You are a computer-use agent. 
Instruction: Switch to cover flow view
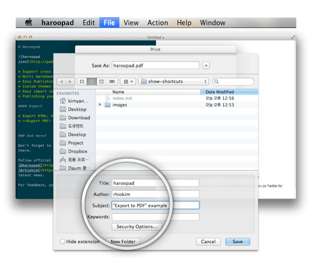tap(112, 81)
